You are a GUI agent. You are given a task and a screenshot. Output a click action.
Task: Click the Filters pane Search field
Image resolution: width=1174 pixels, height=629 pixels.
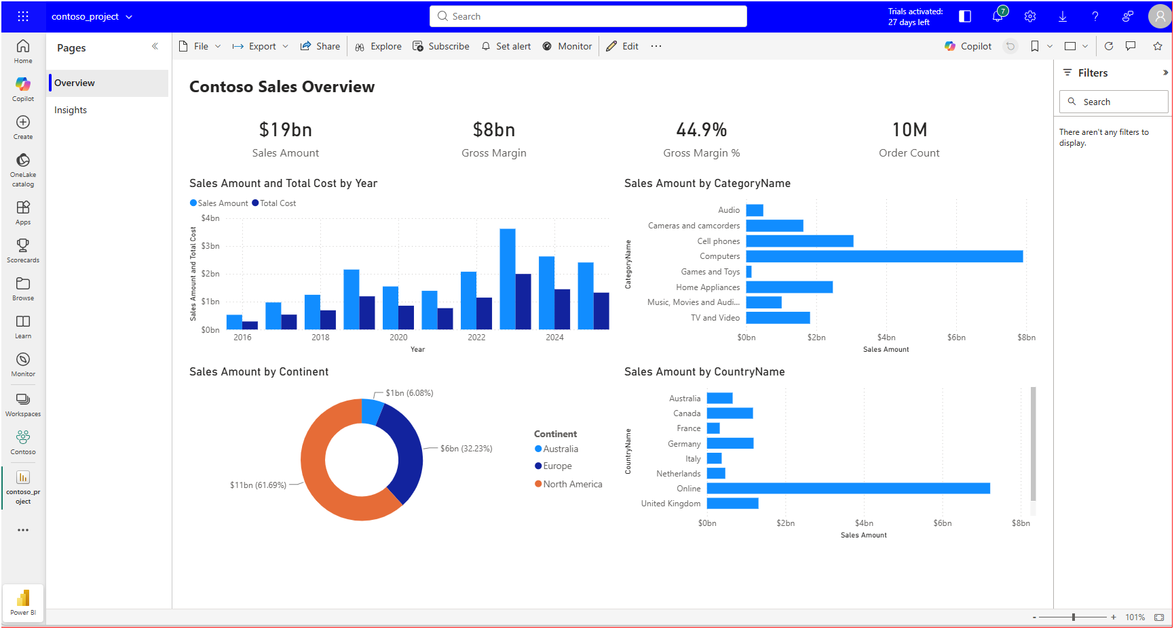[1114, 102]
